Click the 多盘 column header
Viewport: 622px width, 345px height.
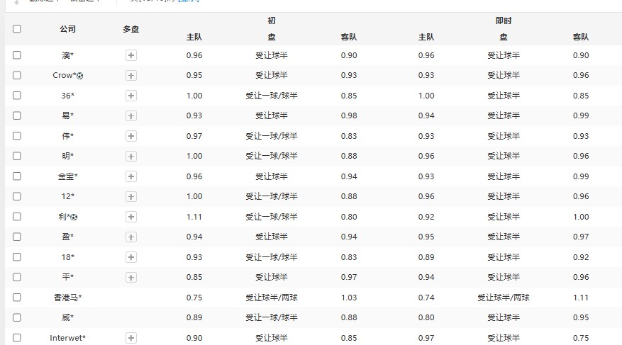pos(130,29)
